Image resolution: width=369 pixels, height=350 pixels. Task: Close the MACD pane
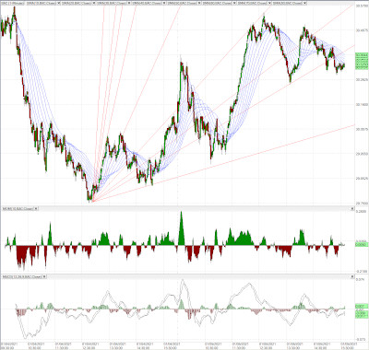pyautogui.click(x=352, y=276)
